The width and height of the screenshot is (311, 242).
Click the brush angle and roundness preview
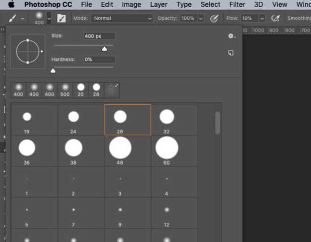pos(28,51)
